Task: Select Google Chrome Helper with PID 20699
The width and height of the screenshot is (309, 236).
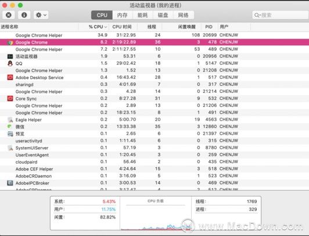Action: tap(154, 35)
